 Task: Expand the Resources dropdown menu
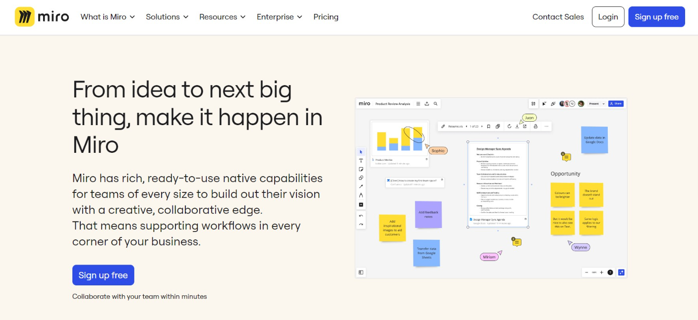(x=222, y=17)
